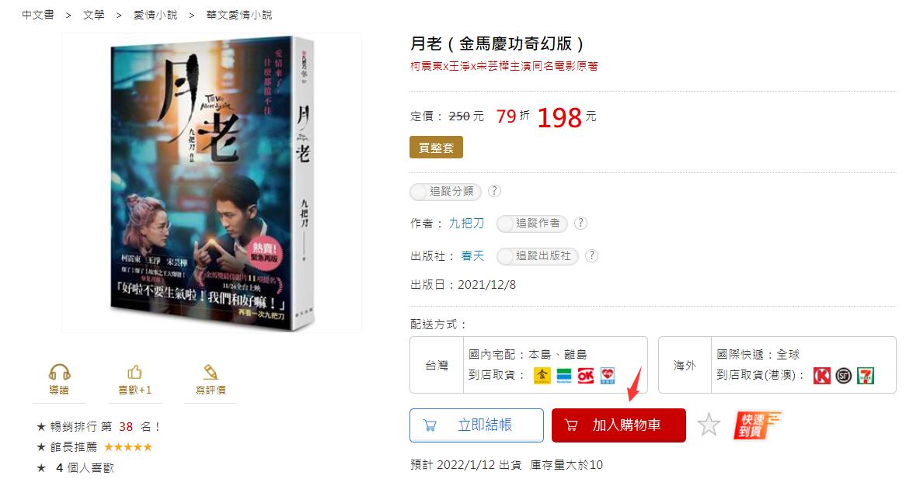Click the 立即結帳 checkout button
Screen dimensions: 913x479
click(x=476, y=425)
